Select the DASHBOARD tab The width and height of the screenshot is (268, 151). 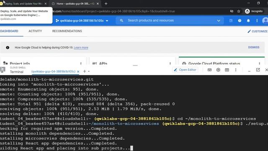9,31
